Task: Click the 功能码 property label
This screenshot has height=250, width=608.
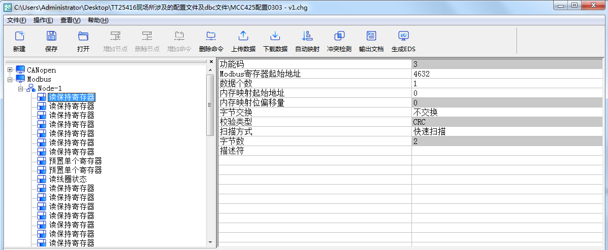Action: point(232,64)
